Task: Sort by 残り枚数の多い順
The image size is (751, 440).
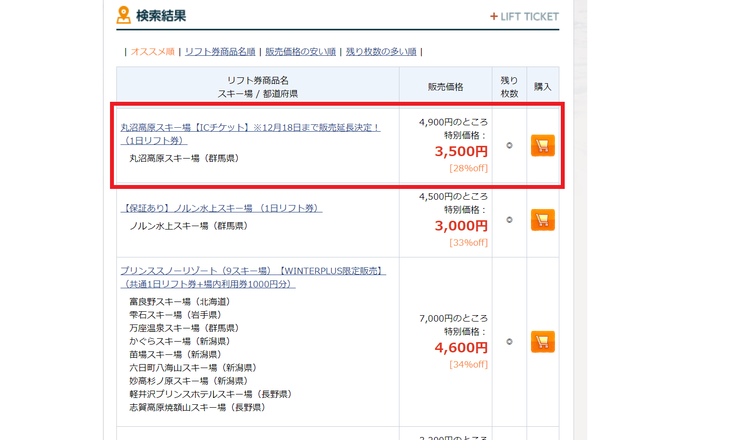Action: [381, 52]
